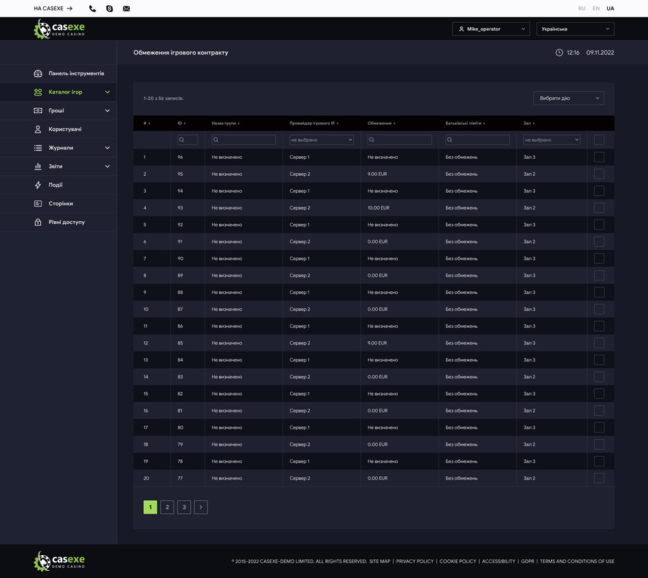Select the checkbox for row ID 93

click(599, 208)
